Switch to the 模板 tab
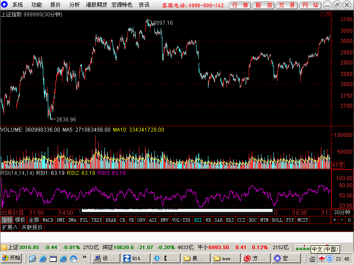This screenshot has width=354, height=265. point(20,220)
